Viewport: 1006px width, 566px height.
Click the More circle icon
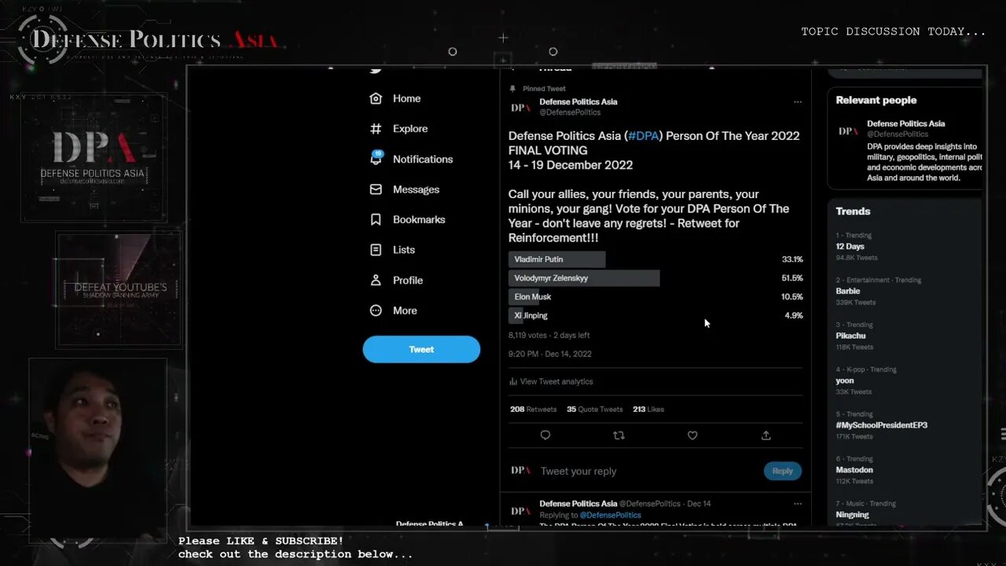[376, 311]
